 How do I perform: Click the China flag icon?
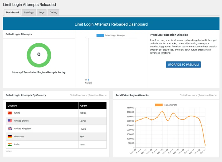click(10, 113)
